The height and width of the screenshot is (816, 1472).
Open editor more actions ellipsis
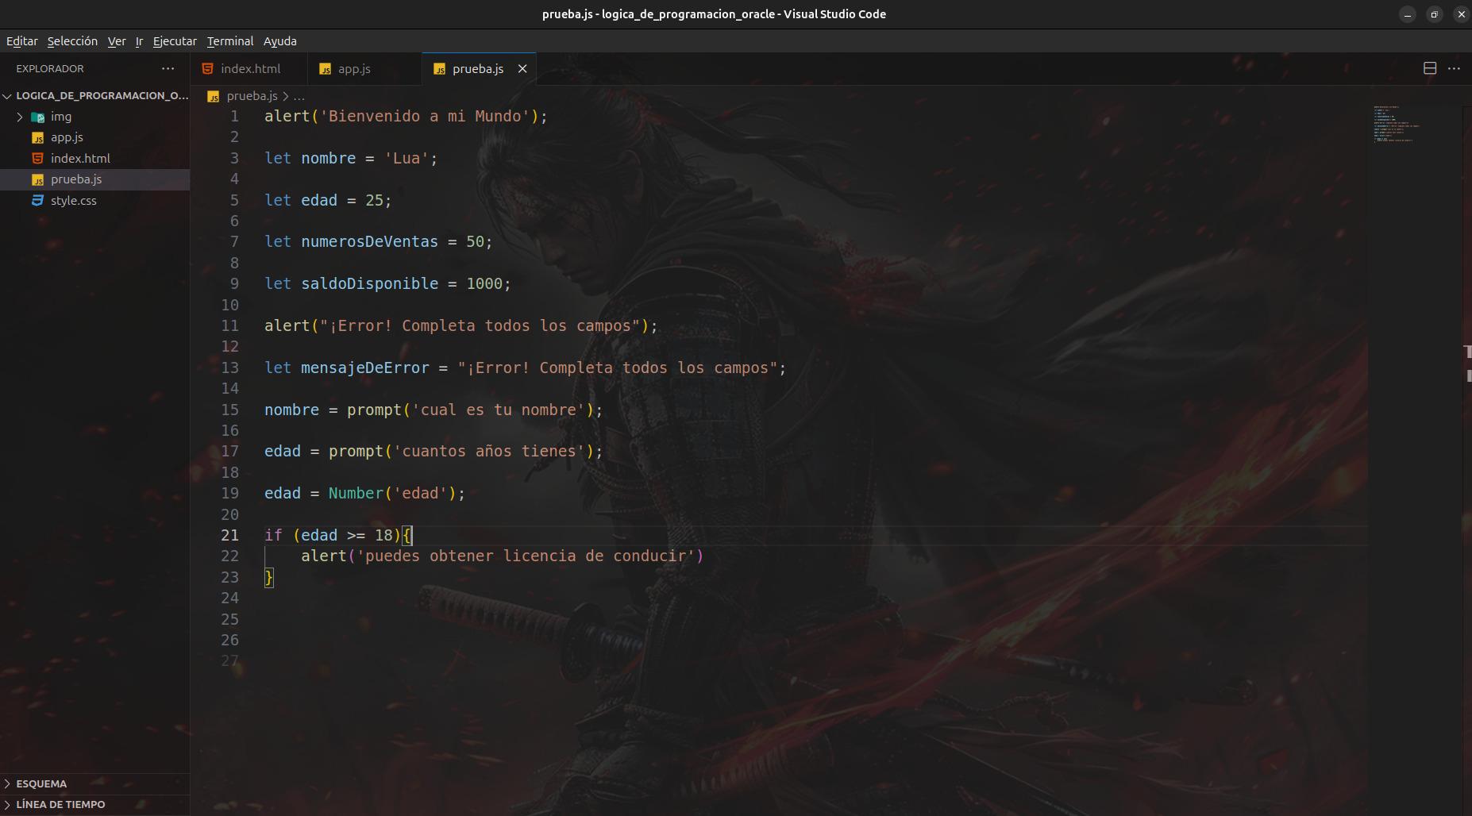[1454, 68]
